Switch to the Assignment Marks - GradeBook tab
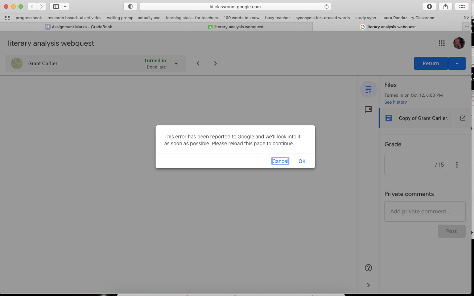The width and height of the screenshot is (474, 296). click(79, 27)
